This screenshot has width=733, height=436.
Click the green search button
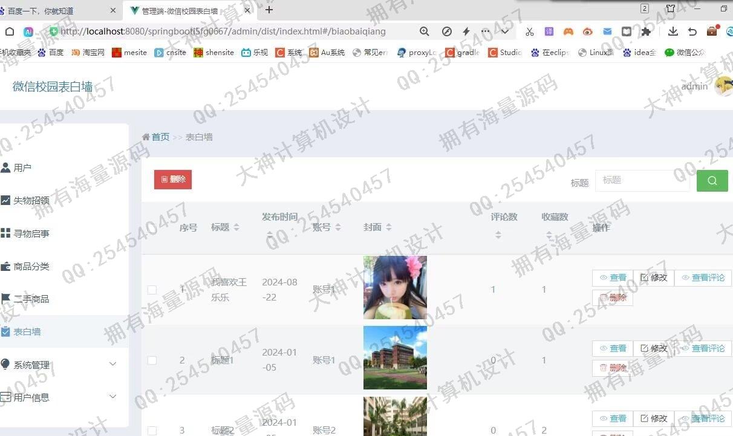[x=712, y=180]
